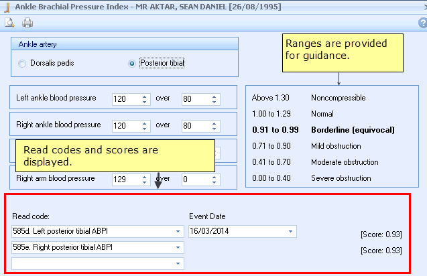Viewport: 427px width, 276px height.
Task: Click the right ankle systolic pressure spinner
Action: [145, 125]
